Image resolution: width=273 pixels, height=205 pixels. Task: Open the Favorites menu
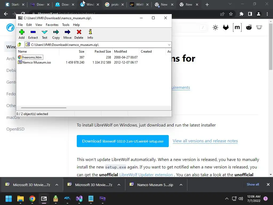pyautogui.click(x=52, y=25)
